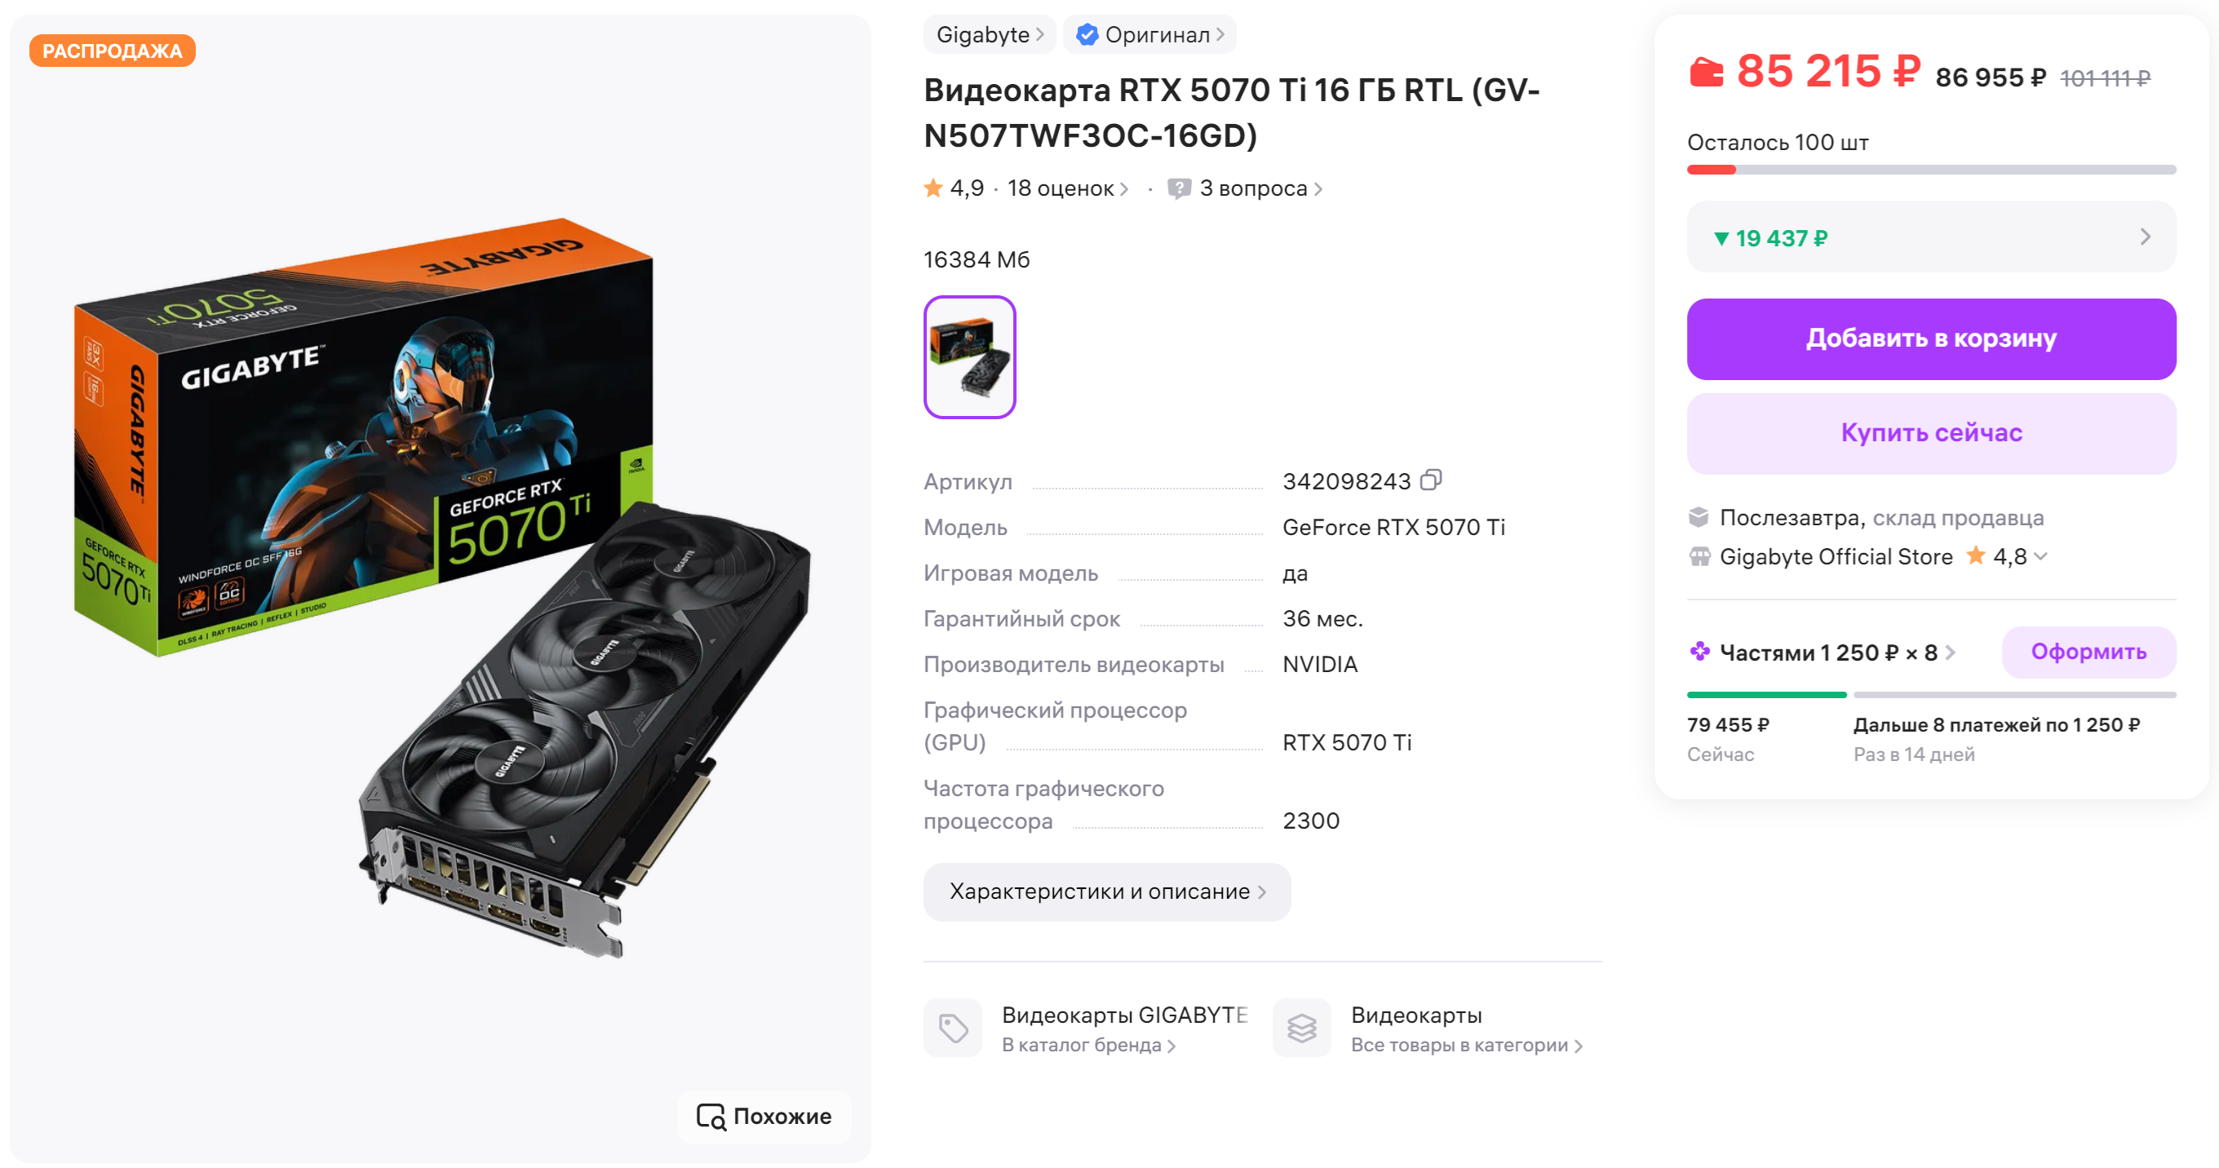Screen dimensions: 2219x1168
Task: Click the Похожие similar search icon
Action: click(711, 1117)
